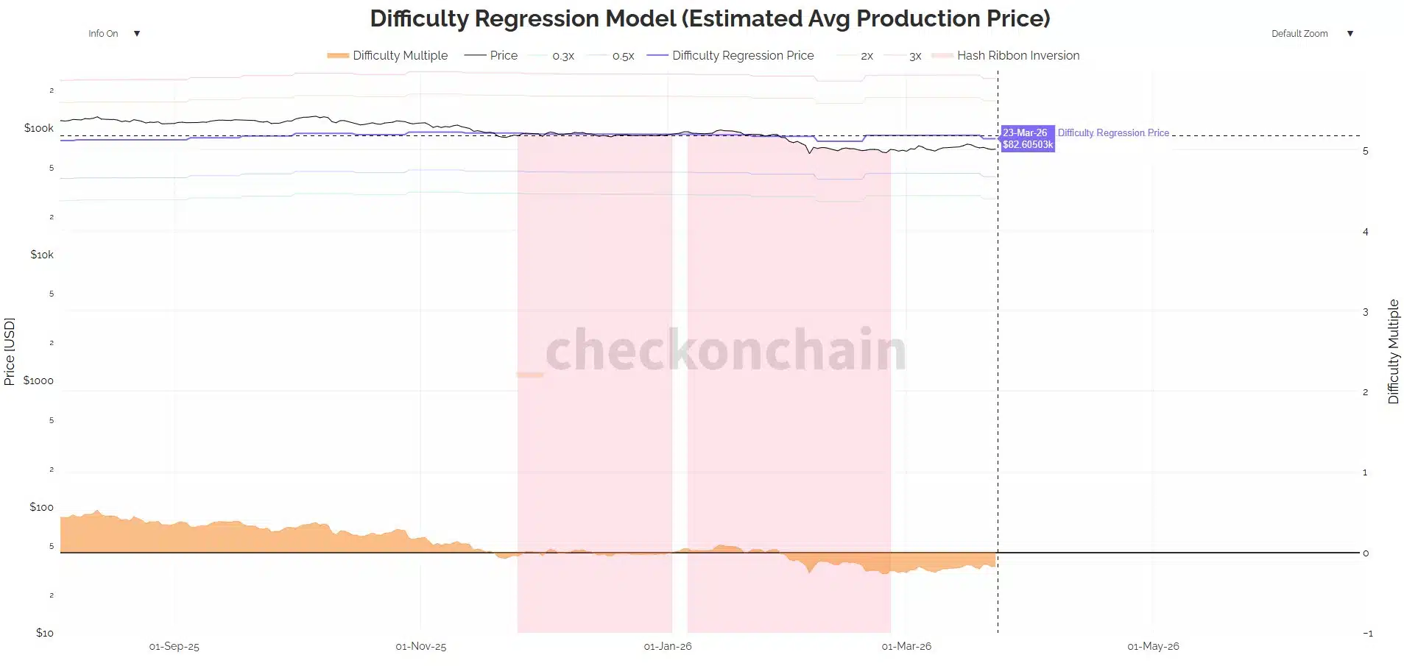
Task: Hide the Price line via its legend entry
Action: (504, 55)
